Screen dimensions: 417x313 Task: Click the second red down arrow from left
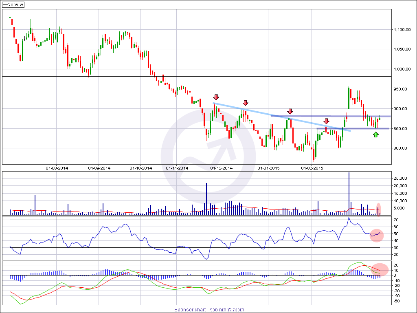pyautogui.click(x=245, y=103)
